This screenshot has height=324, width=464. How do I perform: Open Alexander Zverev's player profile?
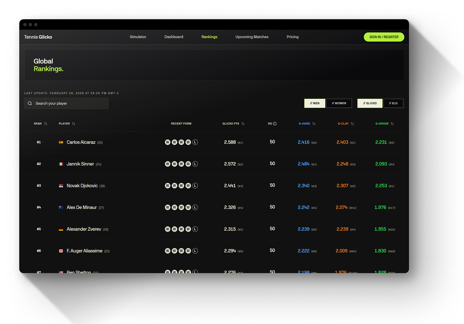[84, 229]
